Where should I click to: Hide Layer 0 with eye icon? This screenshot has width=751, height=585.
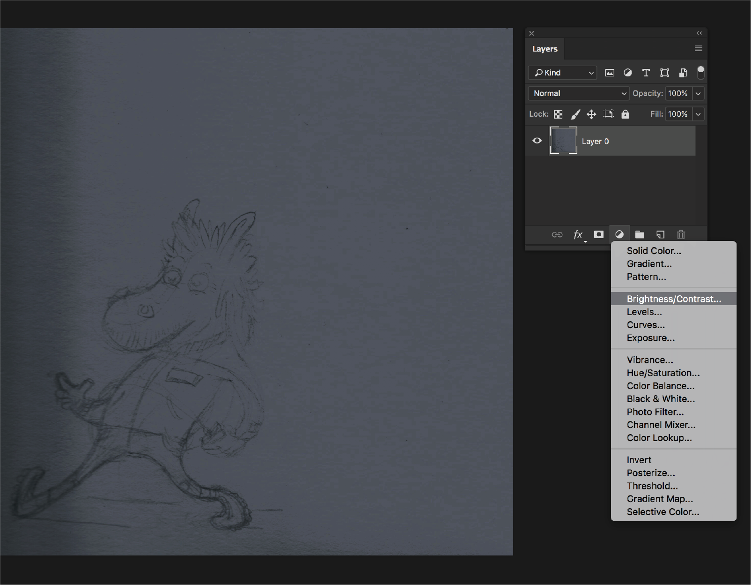[537, 141]
